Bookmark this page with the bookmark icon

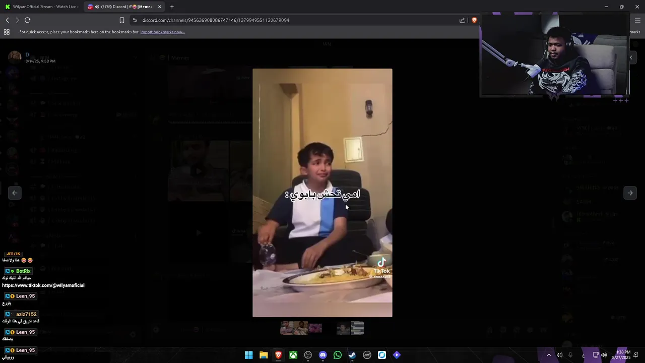[121, 20]
